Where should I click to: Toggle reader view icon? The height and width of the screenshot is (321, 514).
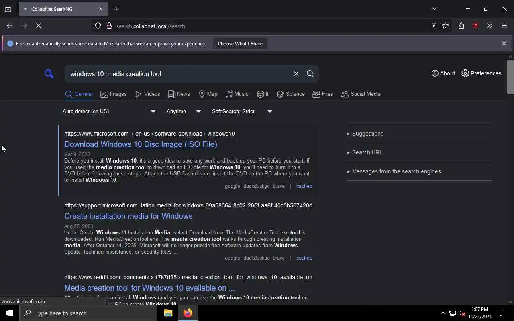pyautogui.click(x=434, y=26)
